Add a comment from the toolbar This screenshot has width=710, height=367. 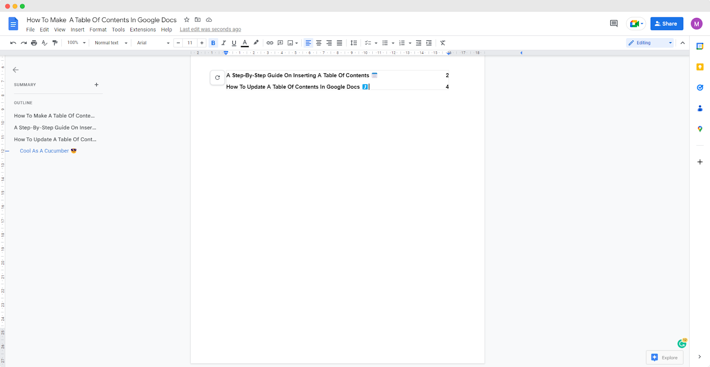(280, 43)
